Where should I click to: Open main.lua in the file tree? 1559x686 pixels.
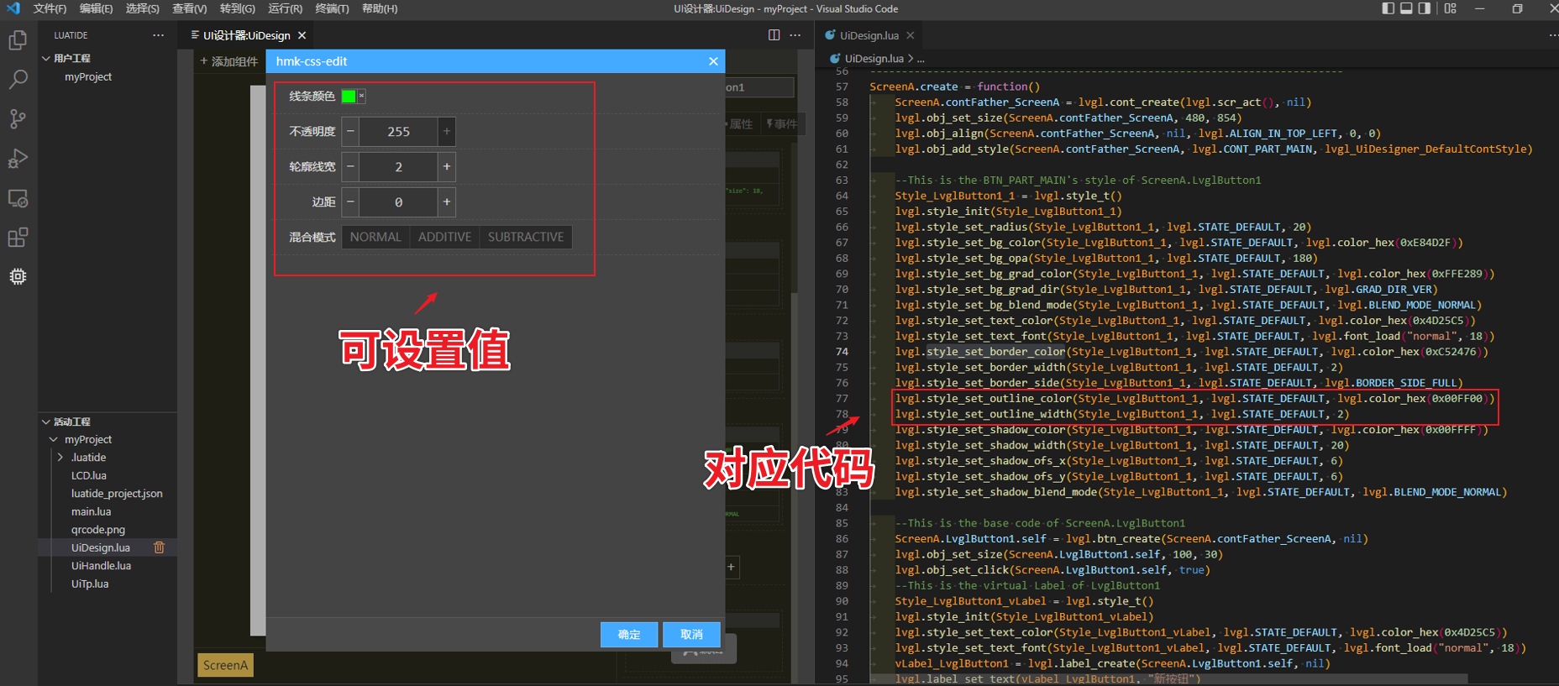91,511
